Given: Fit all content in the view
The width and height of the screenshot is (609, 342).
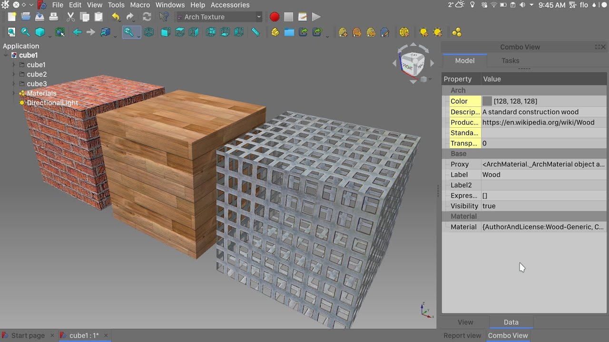Looking at the screenshot, I should pos(11,32).
